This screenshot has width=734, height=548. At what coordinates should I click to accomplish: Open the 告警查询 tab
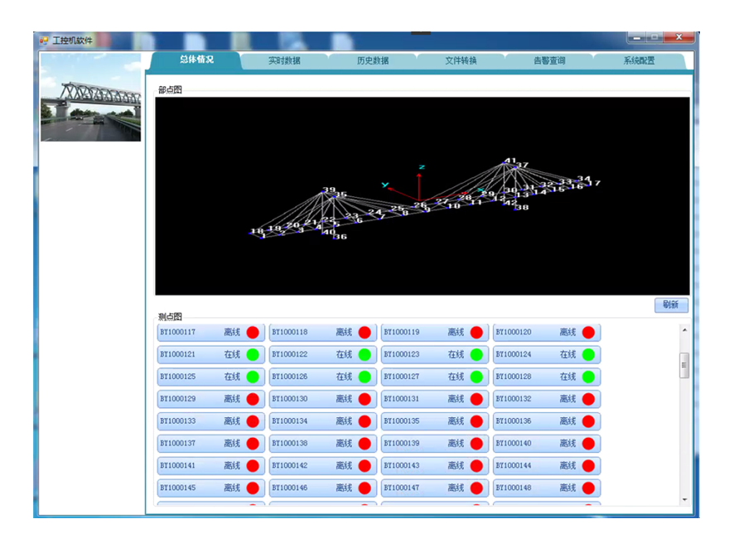click(549, 60)
